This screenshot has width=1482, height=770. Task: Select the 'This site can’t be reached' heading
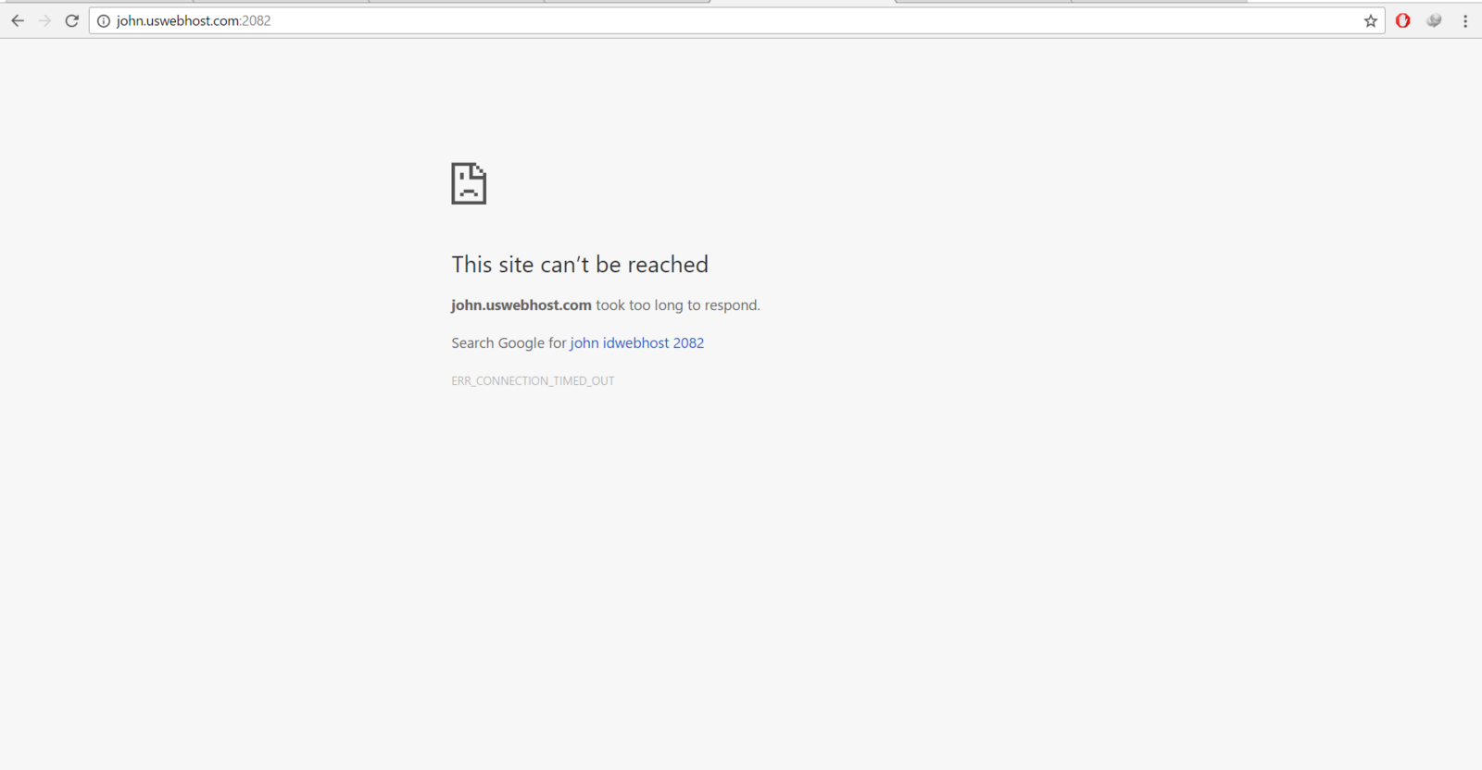(x=580, y=265)
